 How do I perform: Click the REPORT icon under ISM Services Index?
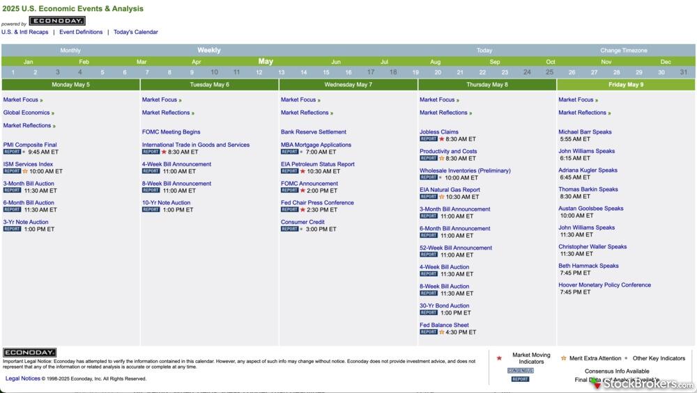pos(12,171)
